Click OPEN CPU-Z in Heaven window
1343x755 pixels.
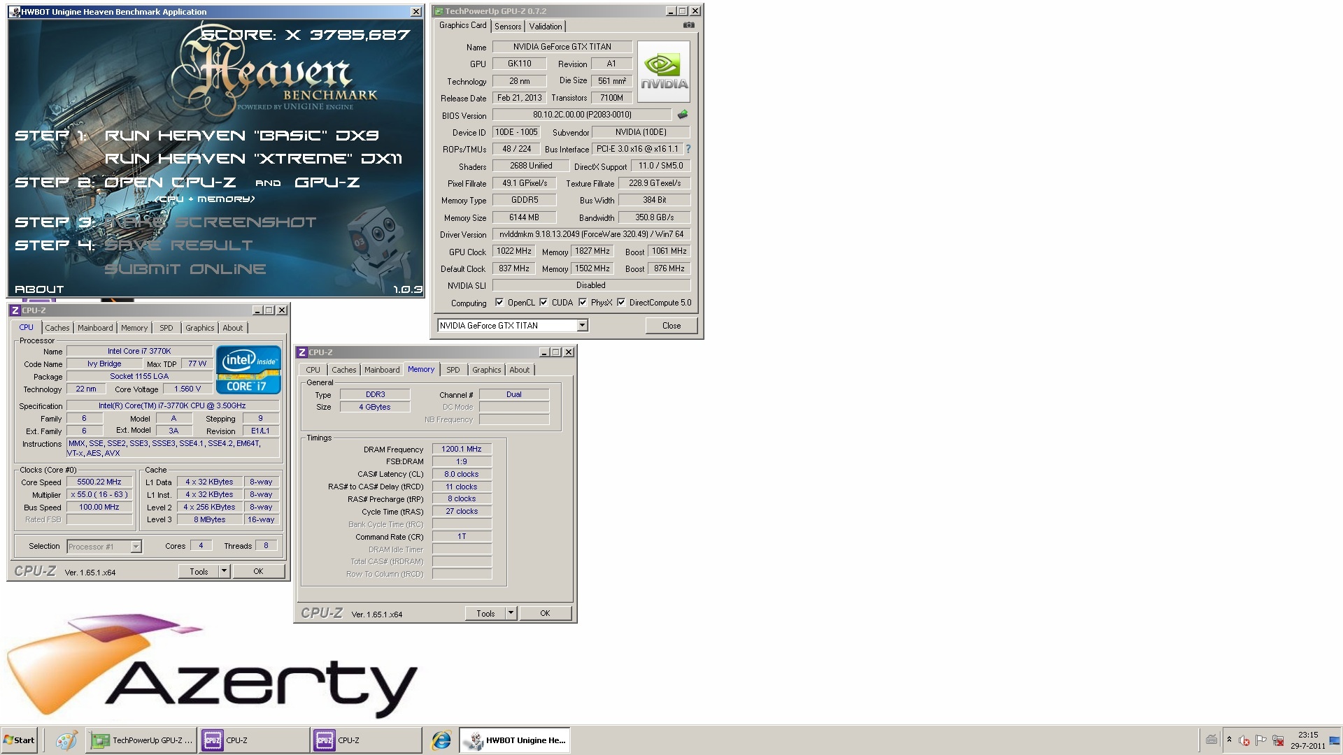pyautogui.click(x=170, y=182)
